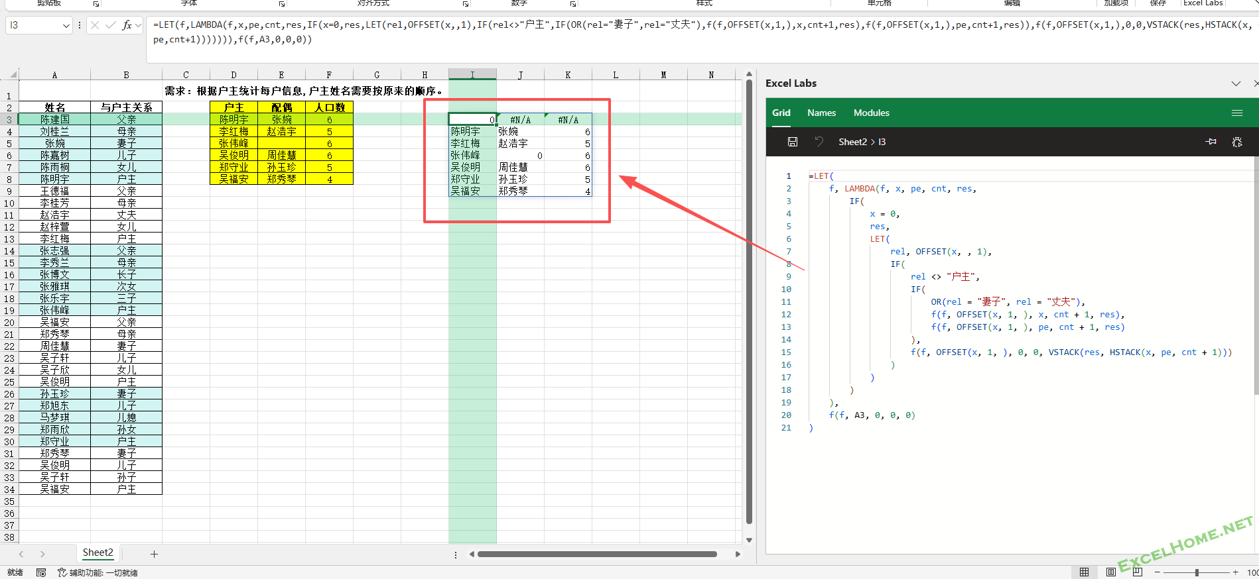Image resolution: width=1259 pixels, height=579 pixels.
Task: Click the Sheet2 worksheet tab
Action: [98, 553]
